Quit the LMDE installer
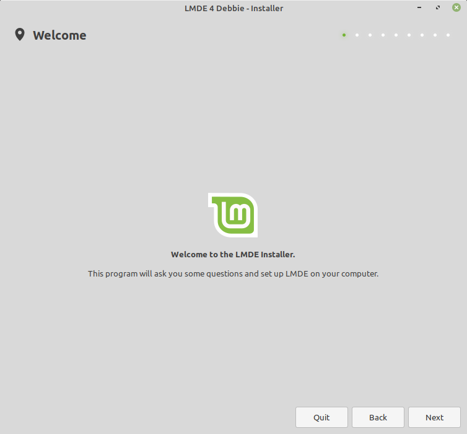 click(x=321, y=417)
